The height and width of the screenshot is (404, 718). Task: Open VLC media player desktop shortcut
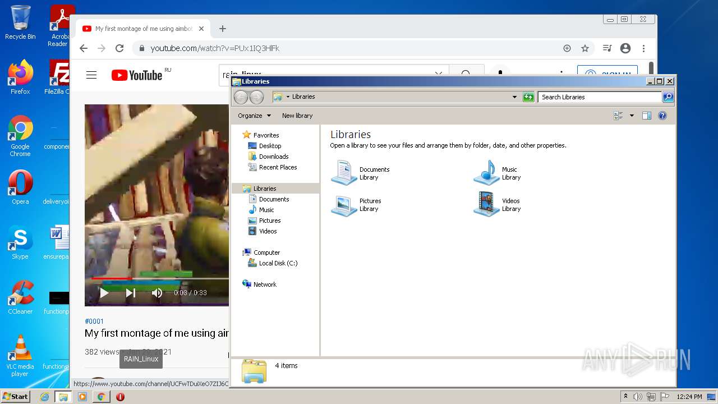coord(20,356)
